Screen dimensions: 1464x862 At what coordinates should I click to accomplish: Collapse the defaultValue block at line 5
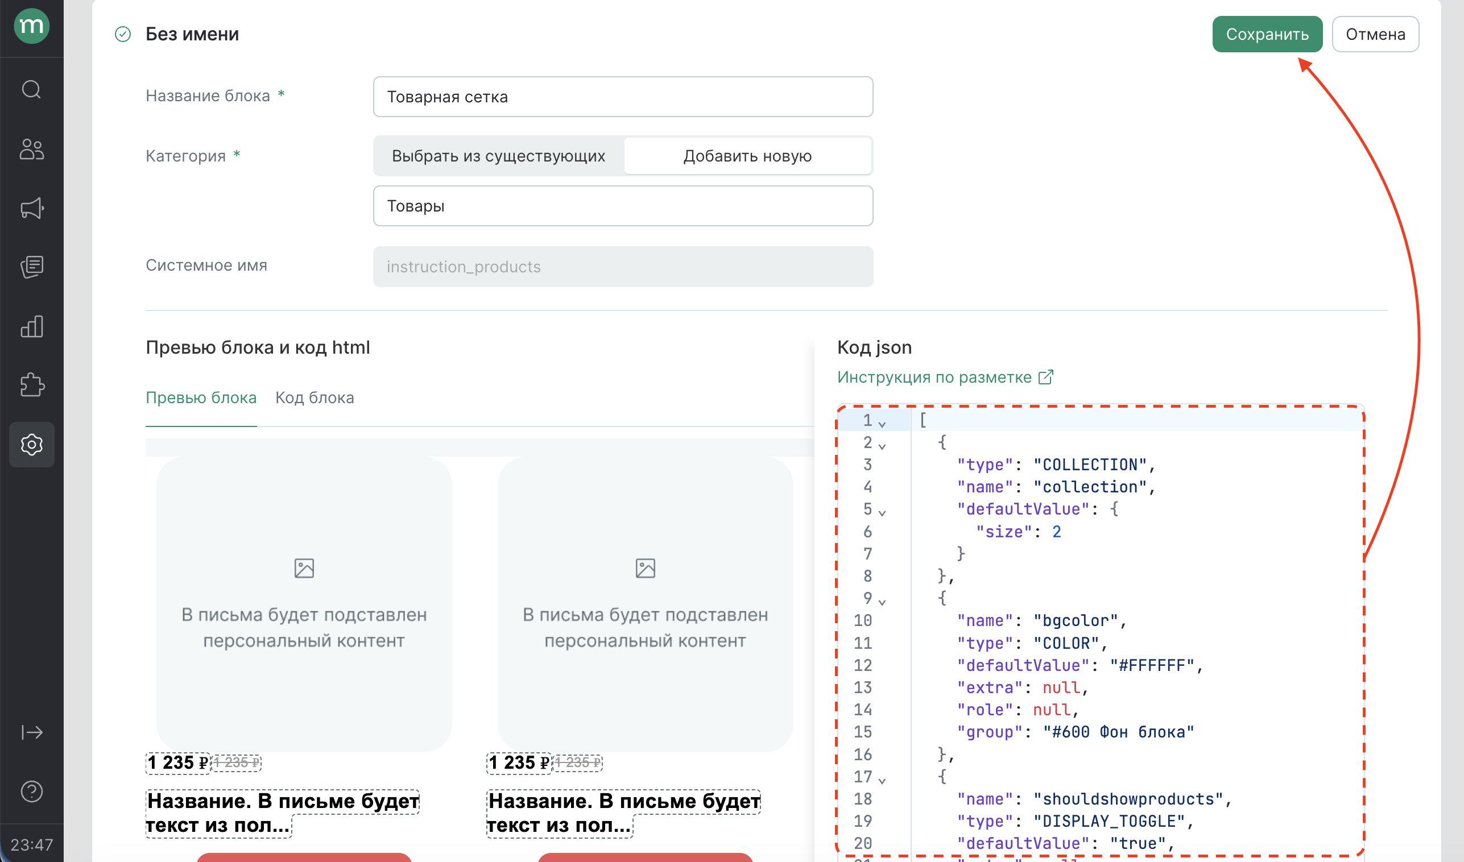tap(884, 512)
